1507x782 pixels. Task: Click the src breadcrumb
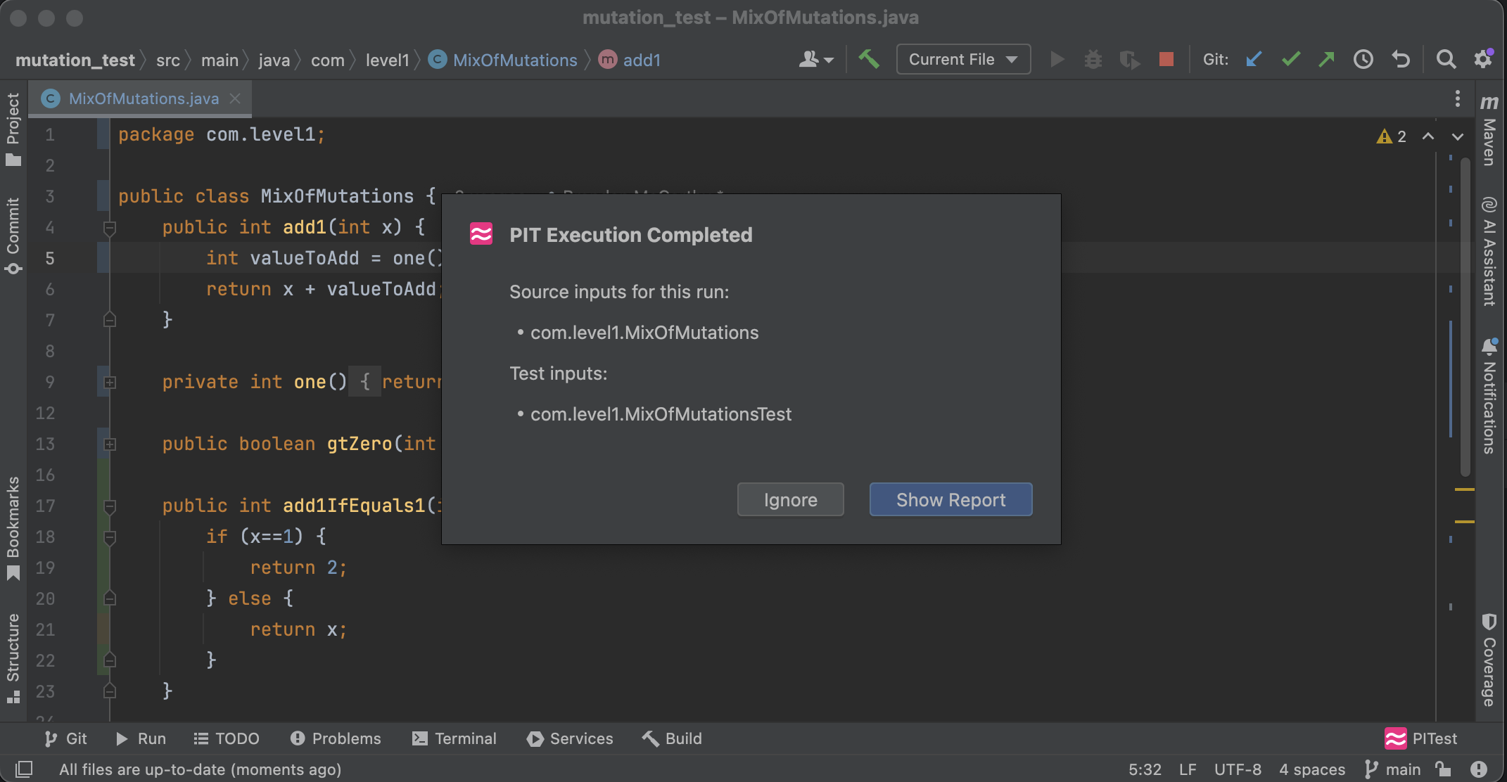point(168,60)
